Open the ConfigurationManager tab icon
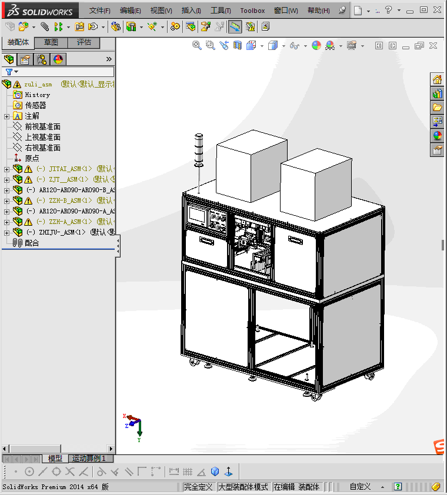Viewport: 447px width, 495px height. click(x=42, y=59)
